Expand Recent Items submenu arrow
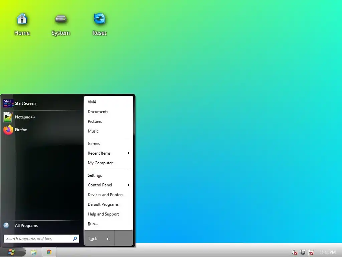 [x=129, y=153]
